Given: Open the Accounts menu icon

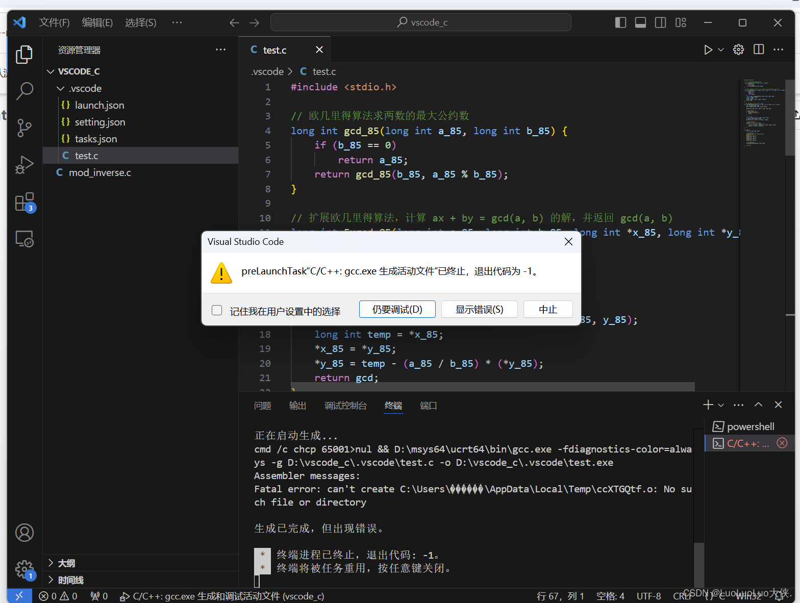Looking at the screenshot, I should click(x=24, y=533).
